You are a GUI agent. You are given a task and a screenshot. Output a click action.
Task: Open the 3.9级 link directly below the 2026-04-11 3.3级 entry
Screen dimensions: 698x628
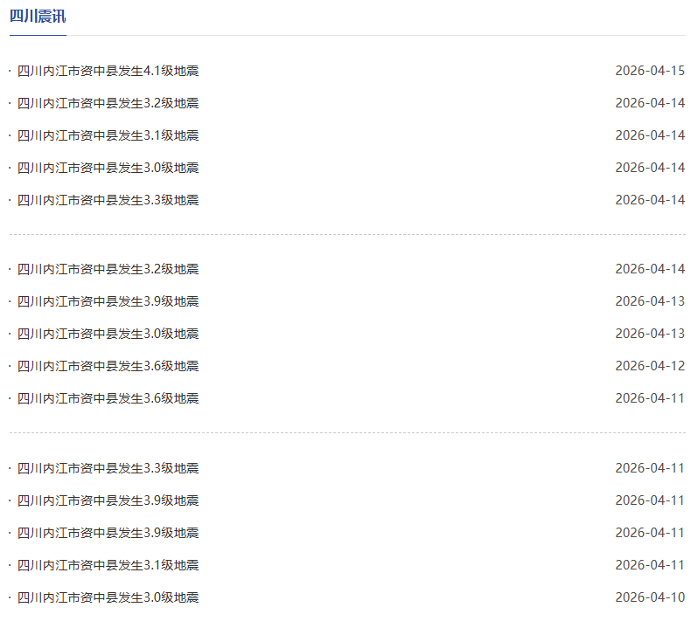point(108,500)
